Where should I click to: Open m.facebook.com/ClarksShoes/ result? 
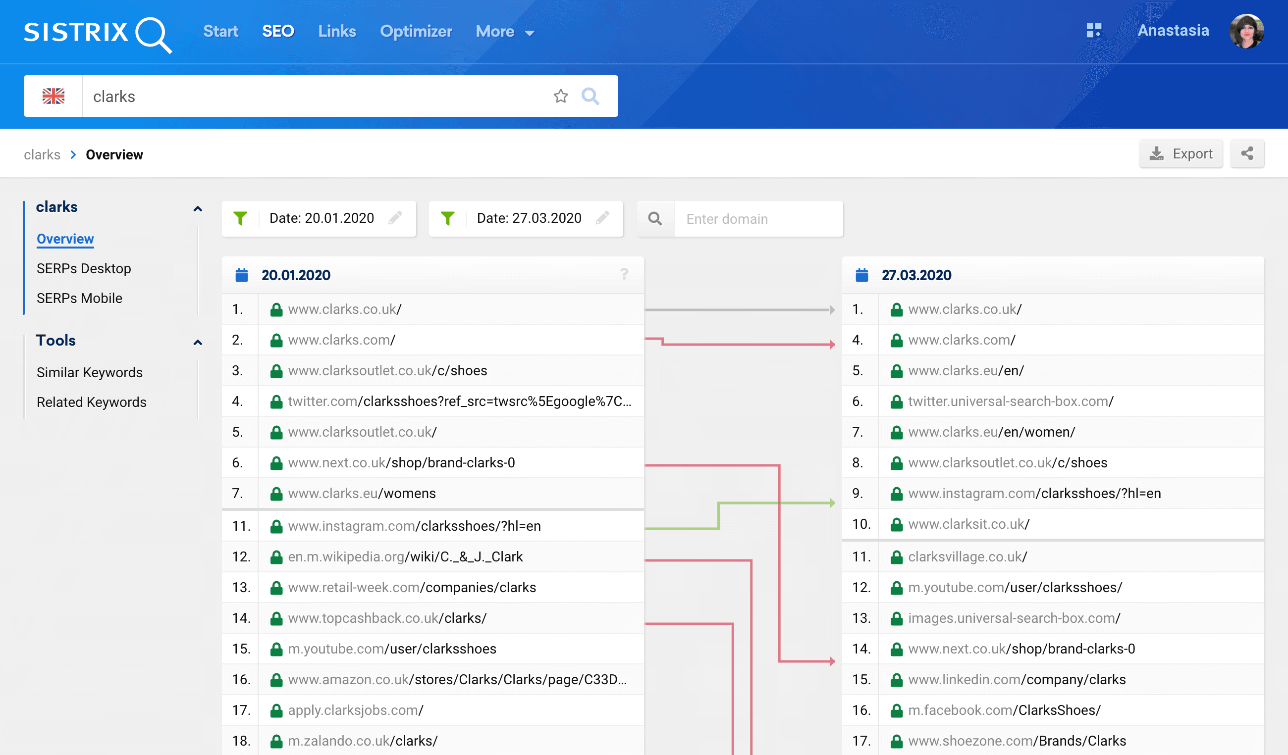pyautogui.click(x=1004, y=710)
